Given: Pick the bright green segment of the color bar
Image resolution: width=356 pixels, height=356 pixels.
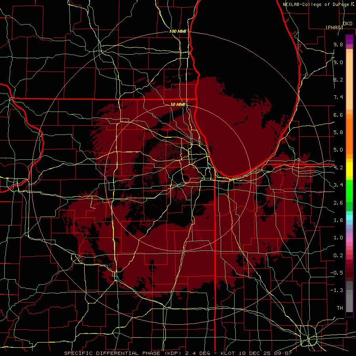Looking at the screenshot, I should 349,191.
